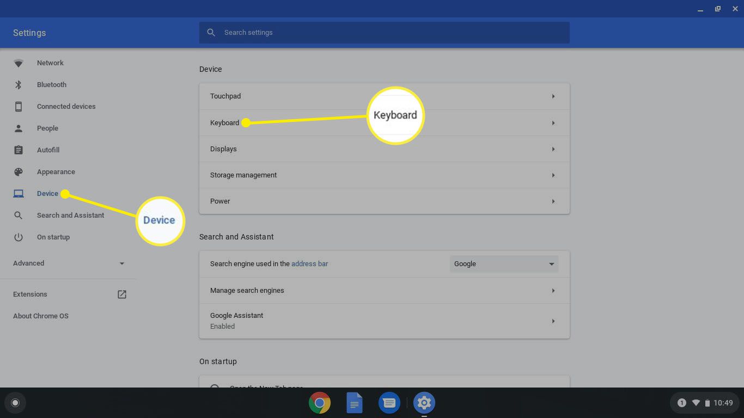744x418 pixels.
Task: Expand the Advanced settings section
Action: tap(68, 263)
